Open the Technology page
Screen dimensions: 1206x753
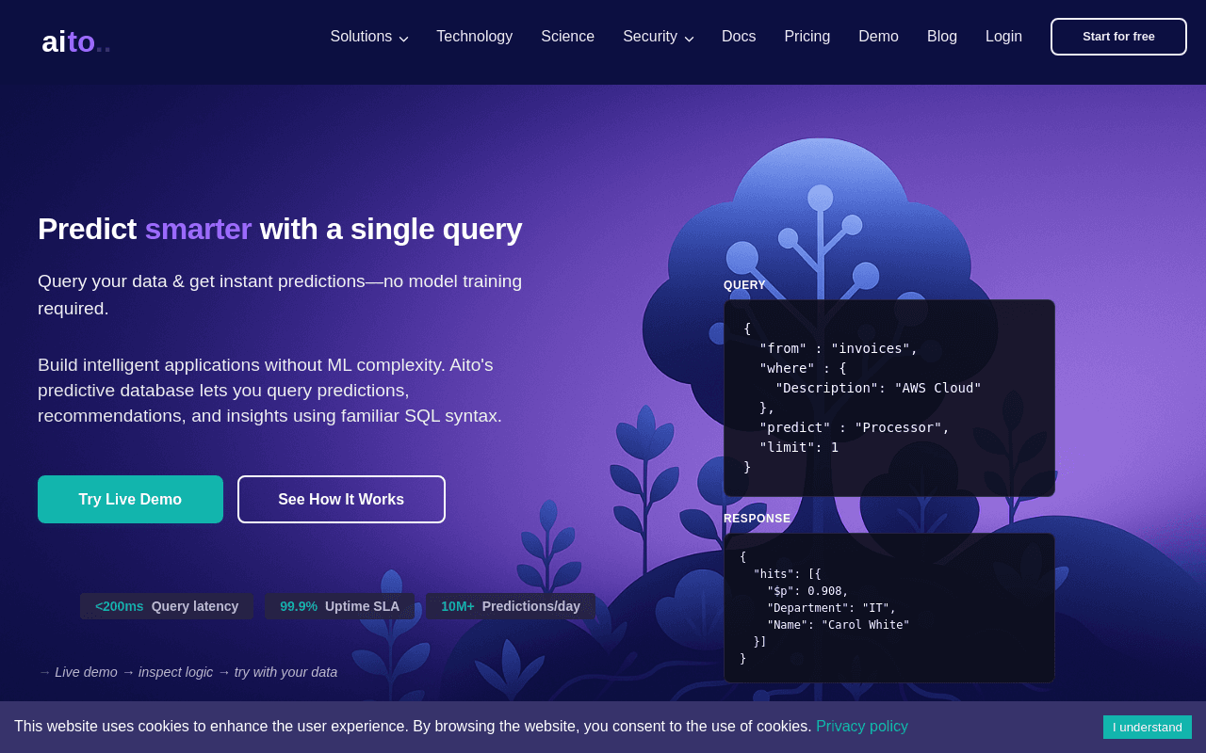coord(474,37)
